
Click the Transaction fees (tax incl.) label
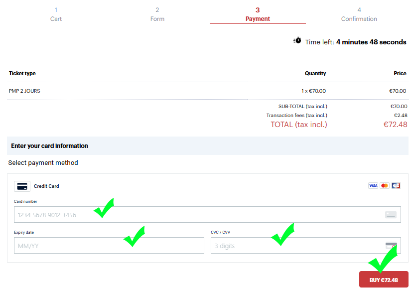[x=297, y=116]
